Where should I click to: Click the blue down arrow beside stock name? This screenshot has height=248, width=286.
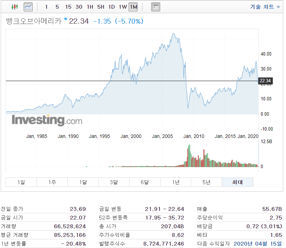(66, 19)
